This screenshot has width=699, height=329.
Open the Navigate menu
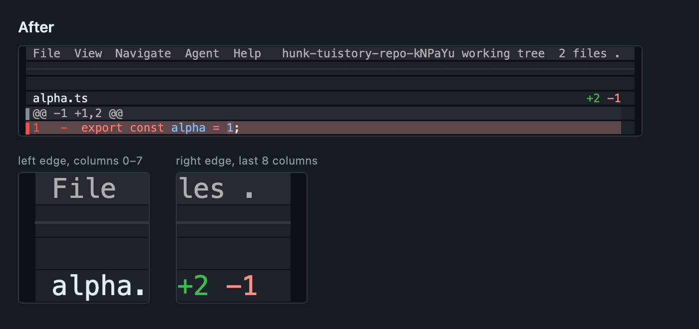[143, 53]
